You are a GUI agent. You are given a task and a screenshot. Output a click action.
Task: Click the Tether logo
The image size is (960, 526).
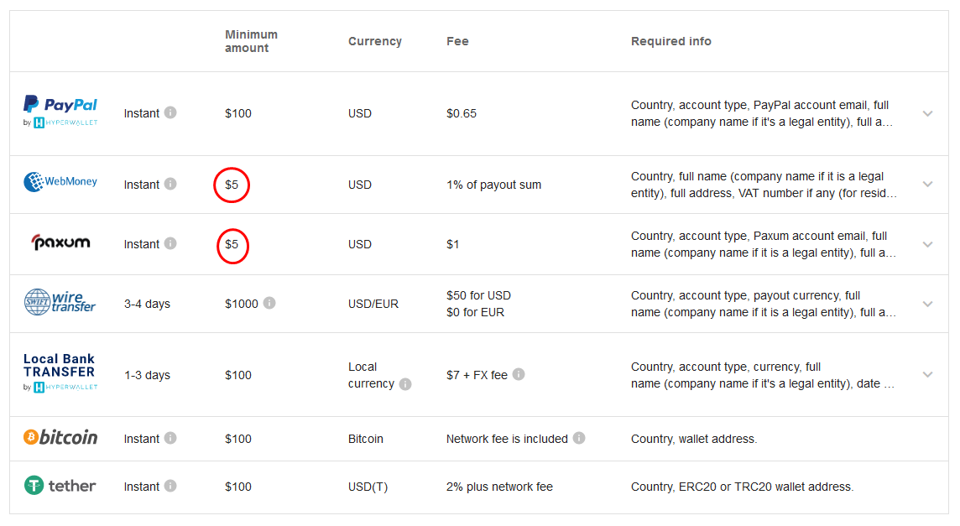[x=60, y=486]
